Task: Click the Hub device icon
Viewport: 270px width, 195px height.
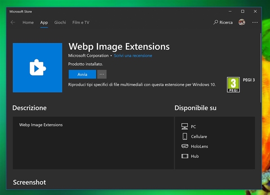Action: click(x=185, y=156)
